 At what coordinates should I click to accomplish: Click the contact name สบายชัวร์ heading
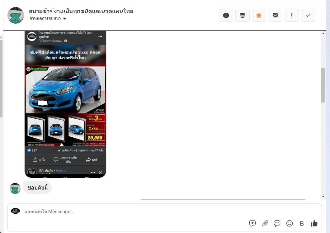click(81, 11)
